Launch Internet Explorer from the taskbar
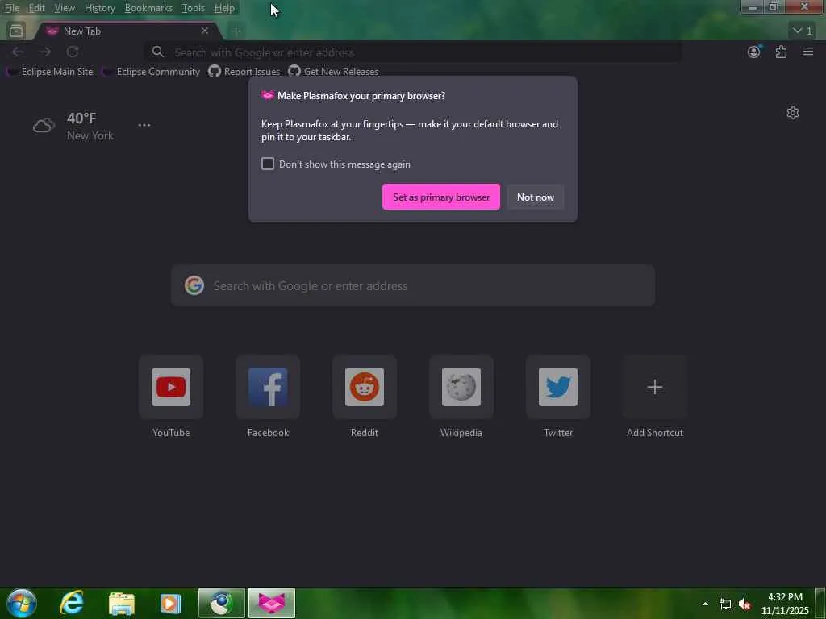 pyautogui.click(x=72, y=603)
